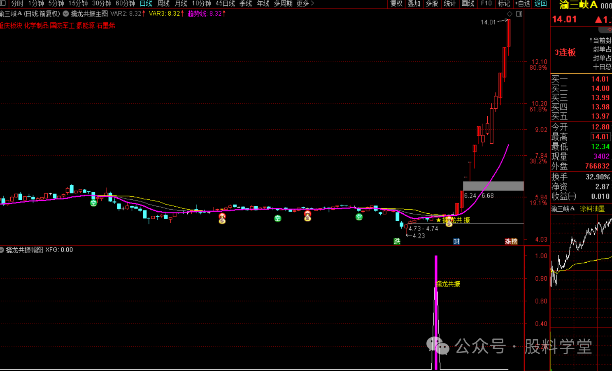612x371 pixels.
Task: Click the panel layout icon beside diamond
Action: pyautogui.click(x=519, y=14)
